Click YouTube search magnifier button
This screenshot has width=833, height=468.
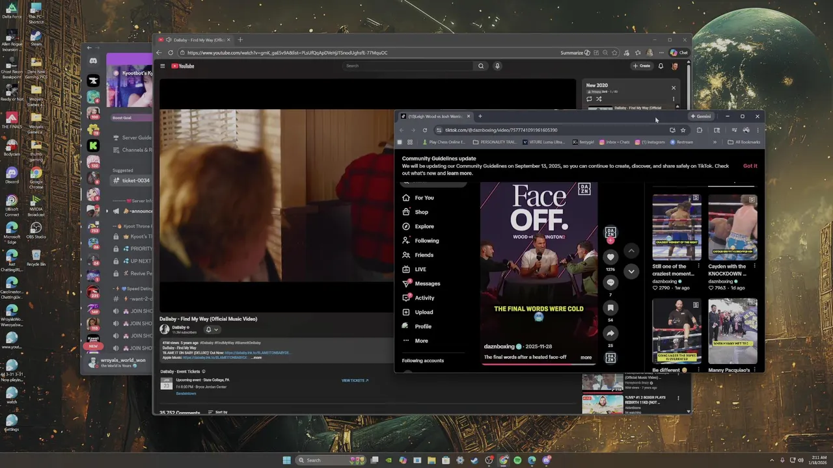pos(481,66)
